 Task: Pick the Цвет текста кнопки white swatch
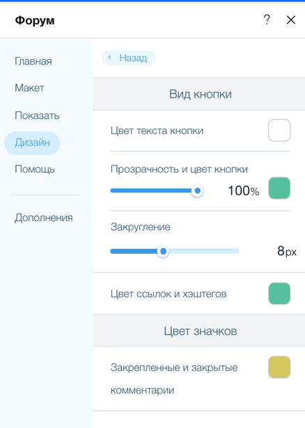279,130
